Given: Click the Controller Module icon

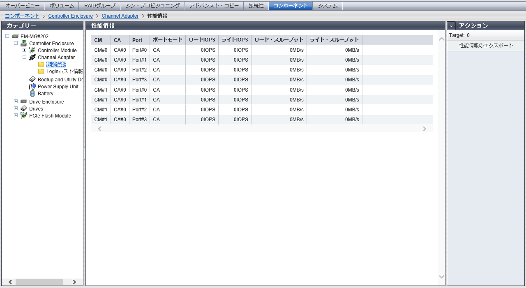Looking at the screenshot, I should 32,50.
